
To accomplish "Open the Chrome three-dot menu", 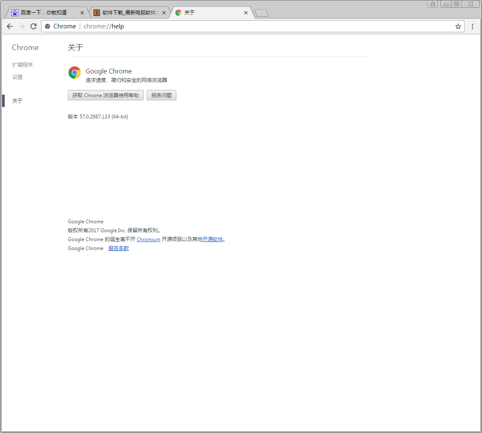I will 473,26.
